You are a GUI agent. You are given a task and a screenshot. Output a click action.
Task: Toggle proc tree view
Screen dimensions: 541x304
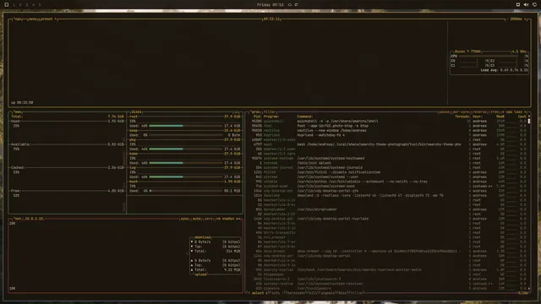tap(494, 112)
